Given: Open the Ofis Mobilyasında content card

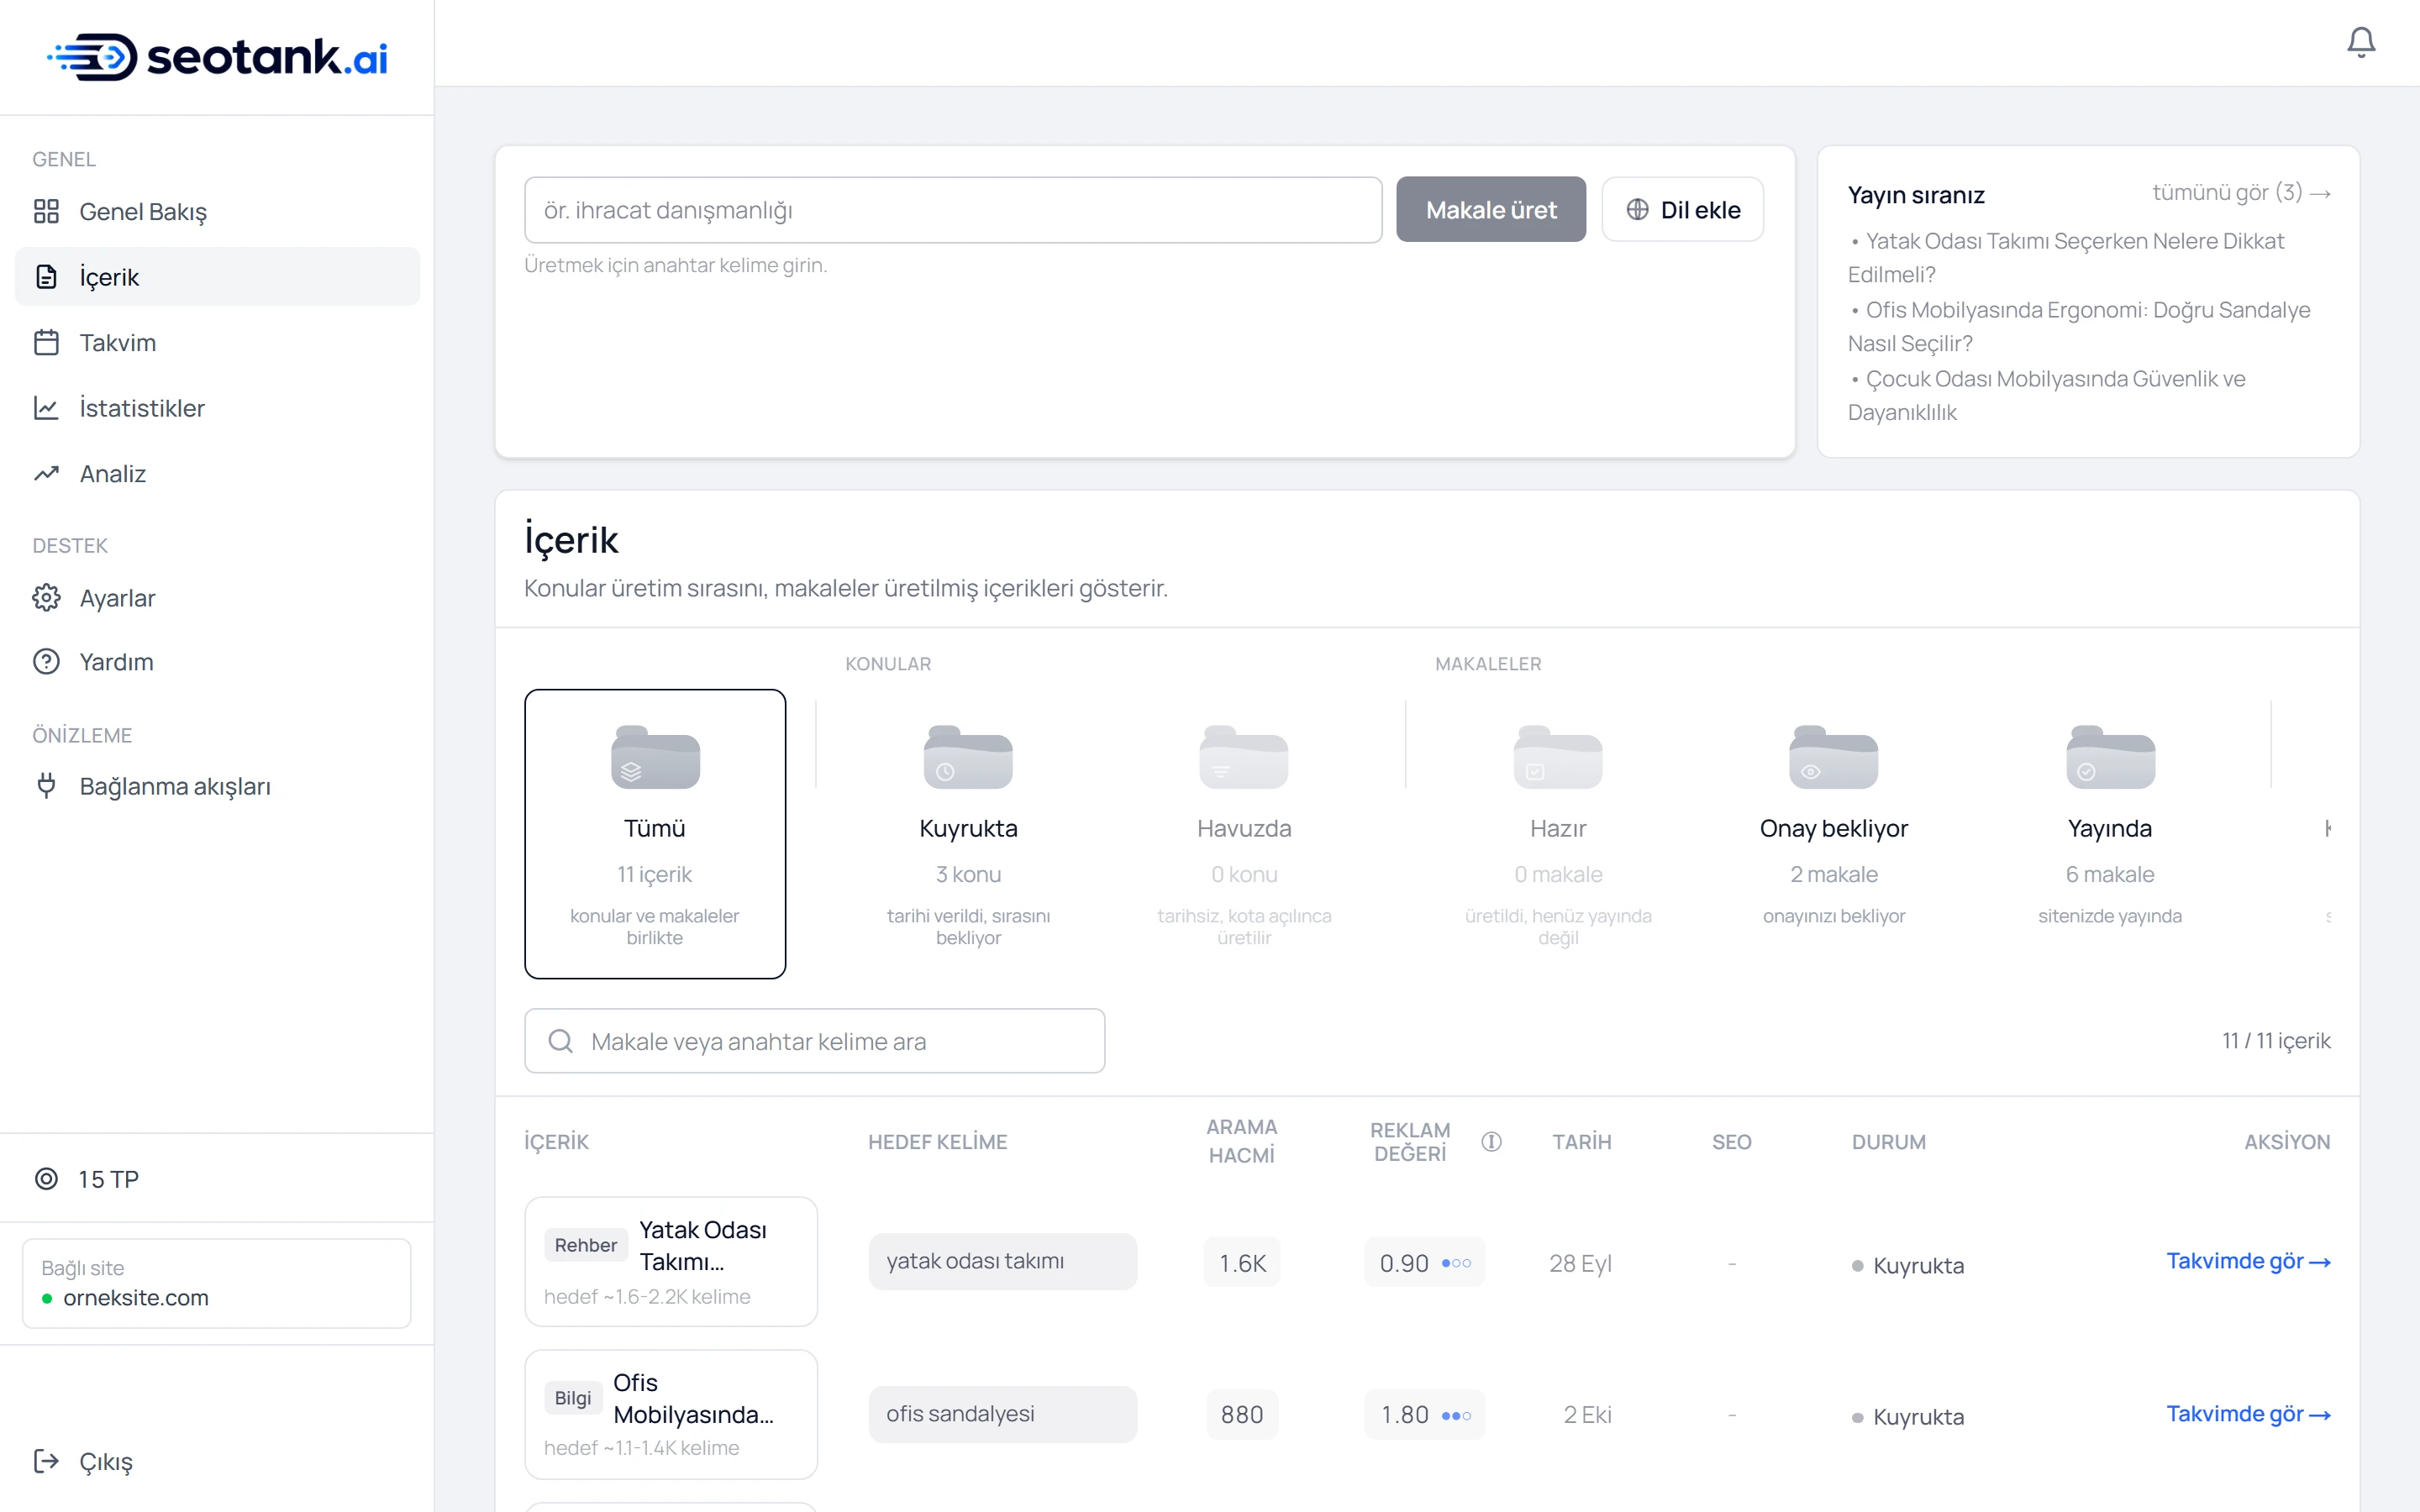Looking at the screenshot, I should pyautogui.click(x=671, y=1414).
